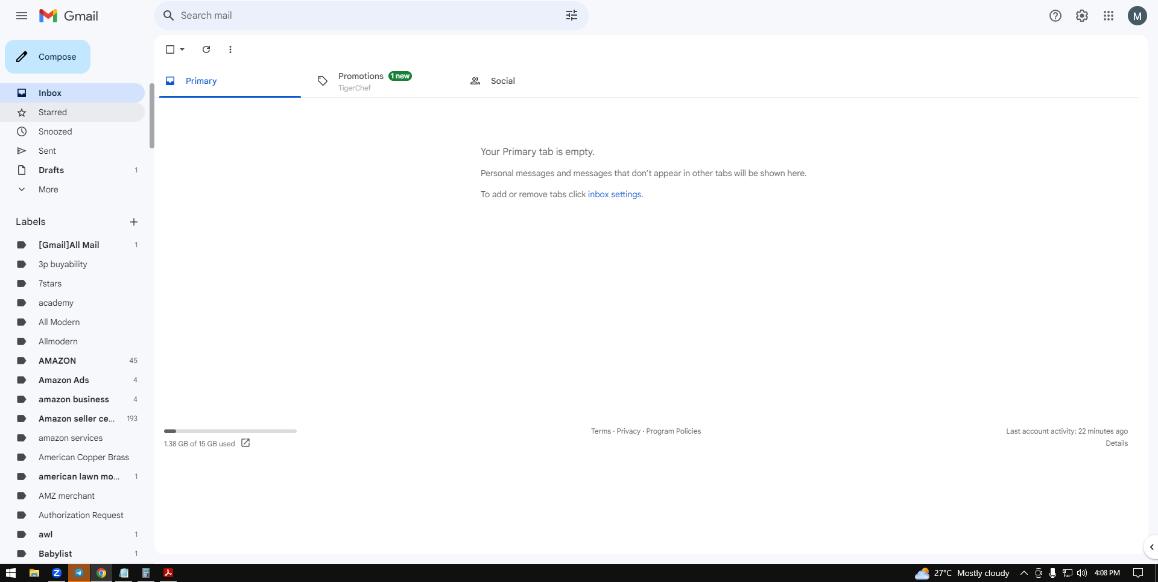The width and height of the screenshot is (1158, 582).
Task: Tick the select all messages checkbox
Action: [170, 49]
